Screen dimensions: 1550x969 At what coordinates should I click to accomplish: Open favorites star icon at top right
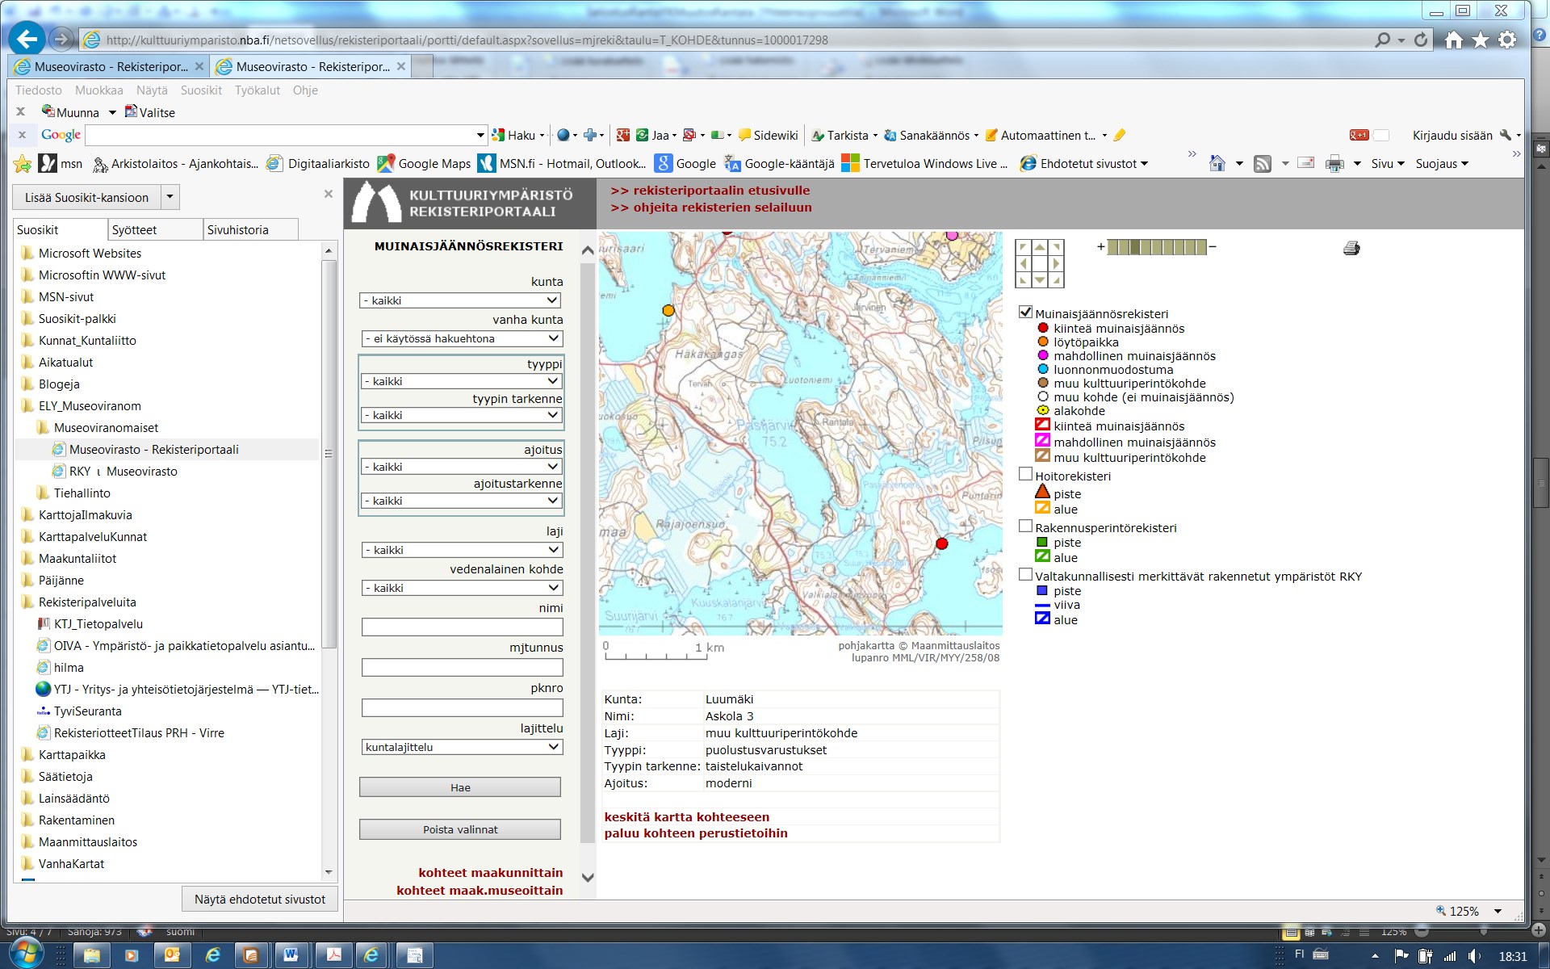[1481, 40]
